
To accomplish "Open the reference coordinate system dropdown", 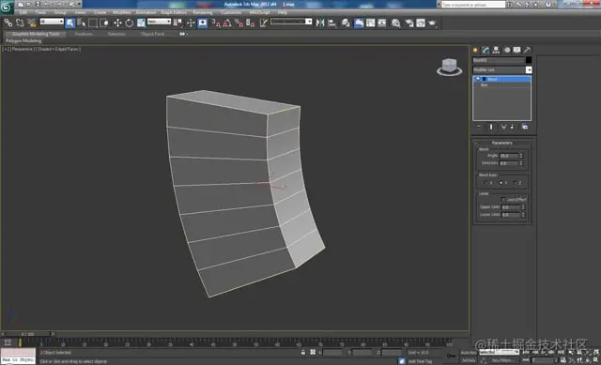I will pos(159,22).
